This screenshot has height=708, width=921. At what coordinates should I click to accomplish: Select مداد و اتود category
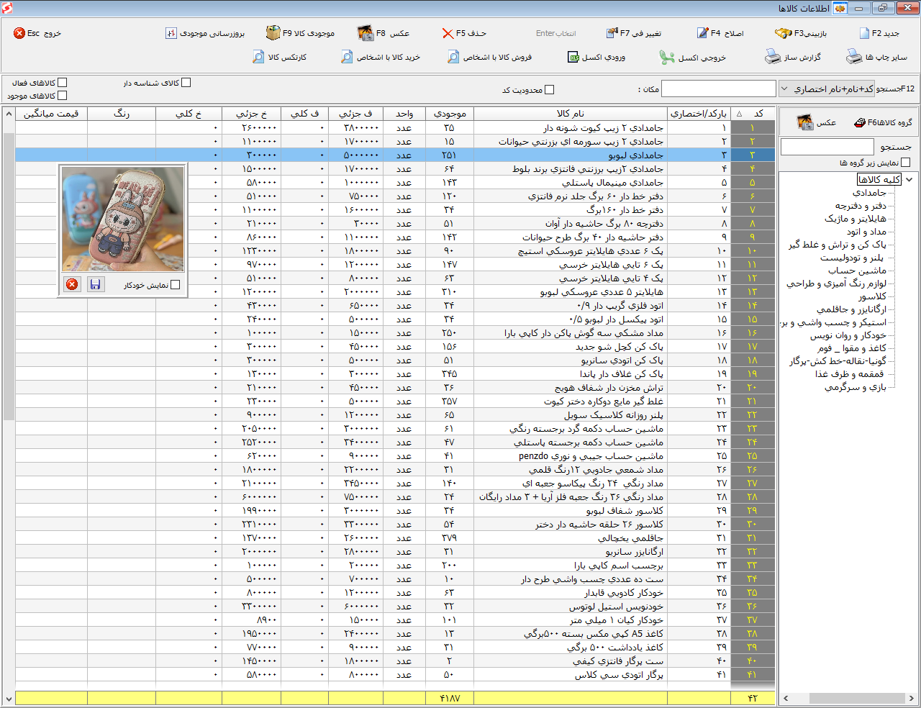tap(867, 232)
